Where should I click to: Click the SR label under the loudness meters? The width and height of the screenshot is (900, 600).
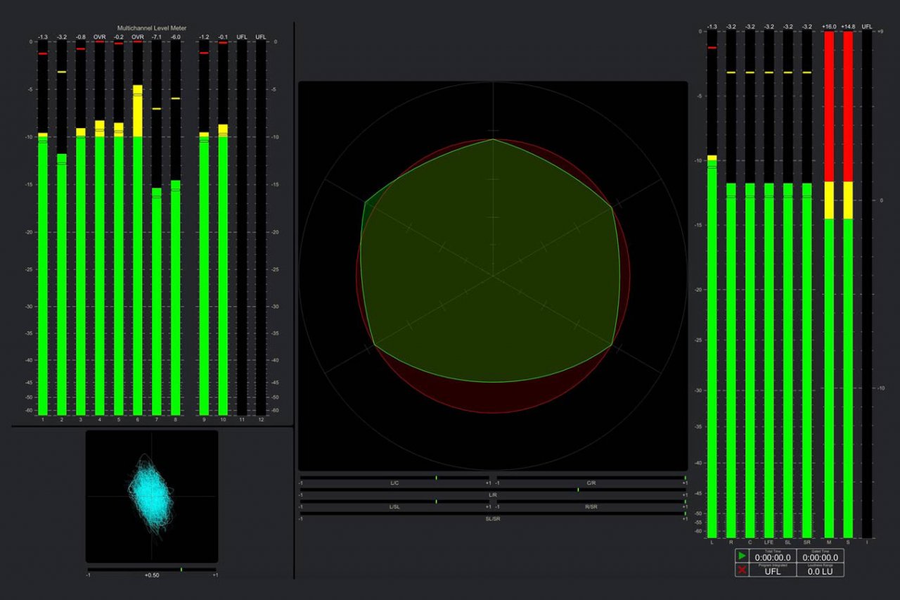(x=809, y=543)
